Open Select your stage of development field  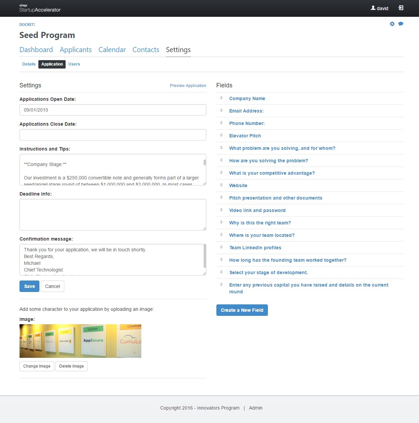[269, 272]
